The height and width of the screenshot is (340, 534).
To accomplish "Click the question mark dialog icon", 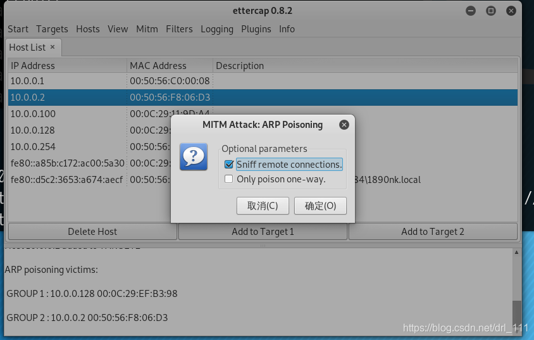I will point(194,157).
